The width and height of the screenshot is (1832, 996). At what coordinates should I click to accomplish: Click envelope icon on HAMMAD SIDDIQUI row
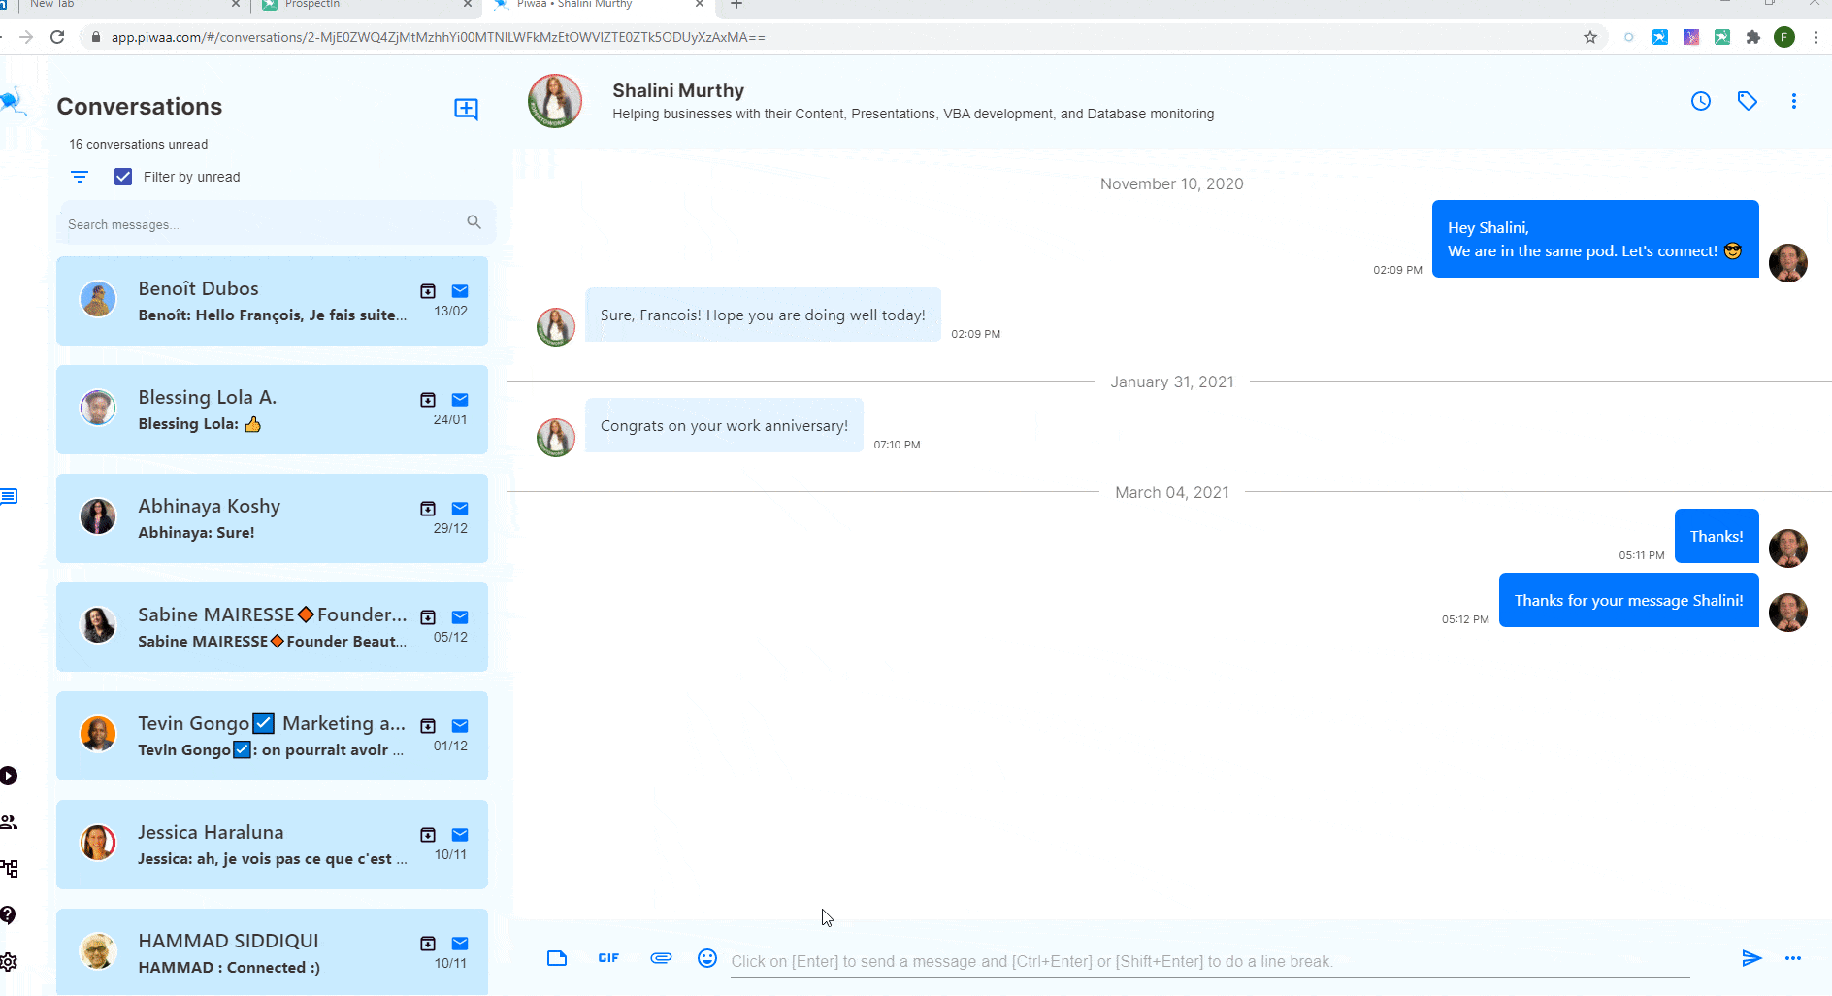460,944
